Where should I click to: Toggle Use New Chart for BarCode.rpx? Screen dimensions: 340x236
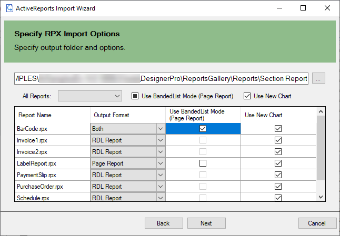pos(278,129)
